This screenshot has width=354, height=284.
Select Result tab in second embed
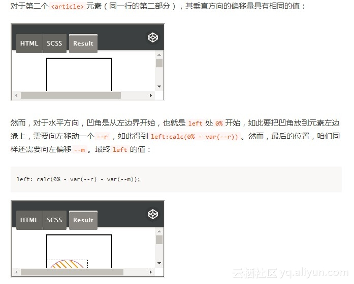[83, 220]
